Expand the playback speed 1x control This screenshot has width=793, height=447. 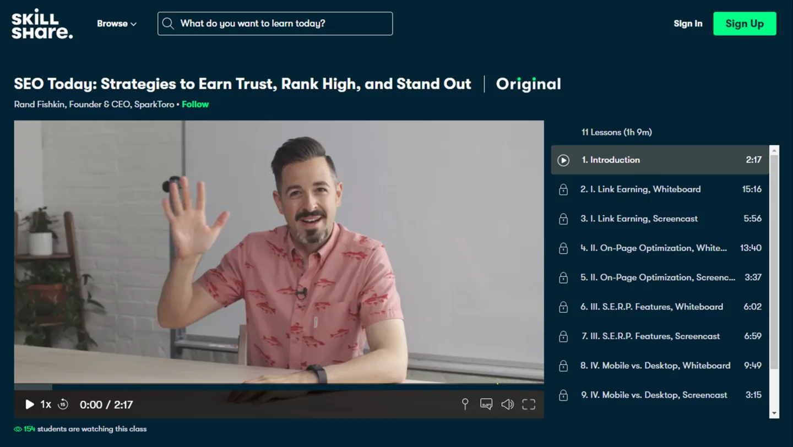coord(45,404)
